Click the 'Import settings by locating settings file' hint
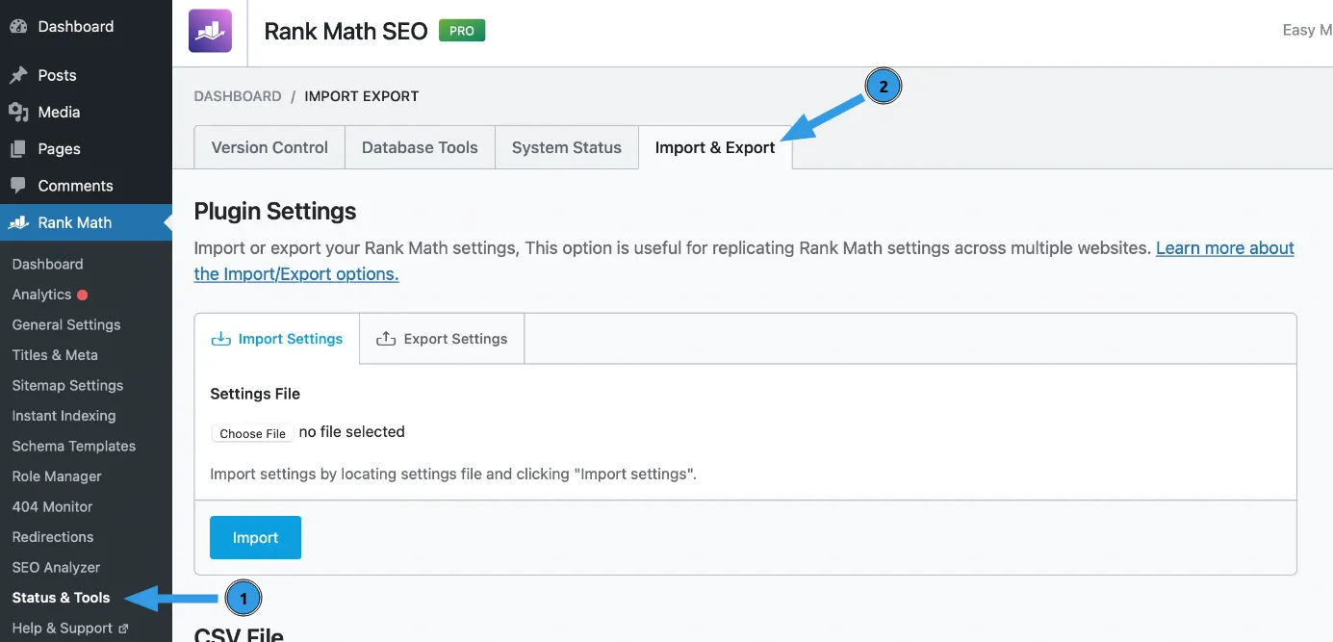The height and width of the screenshot is (642, 1333). tap(453, 475)
